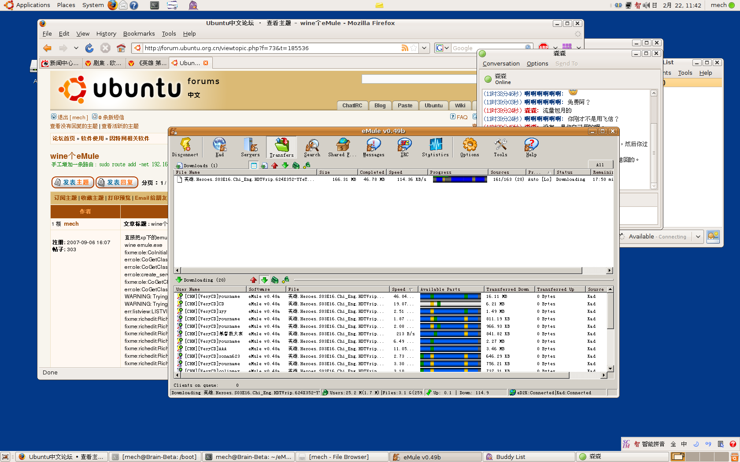Toggle downloads-only view icon in Downloads bar
The image size is (740, 462).
coord(264,165)
